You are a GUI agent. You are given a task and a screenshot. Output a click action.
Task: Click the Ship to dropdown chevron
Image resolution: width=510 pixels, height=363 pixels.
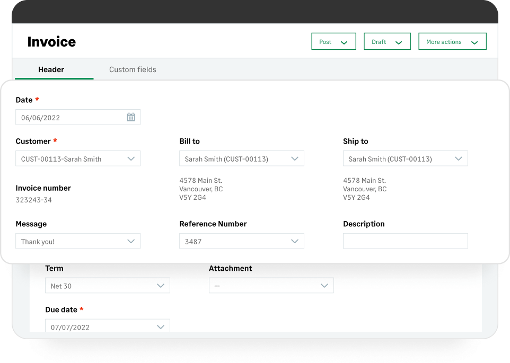click(459, 158)
